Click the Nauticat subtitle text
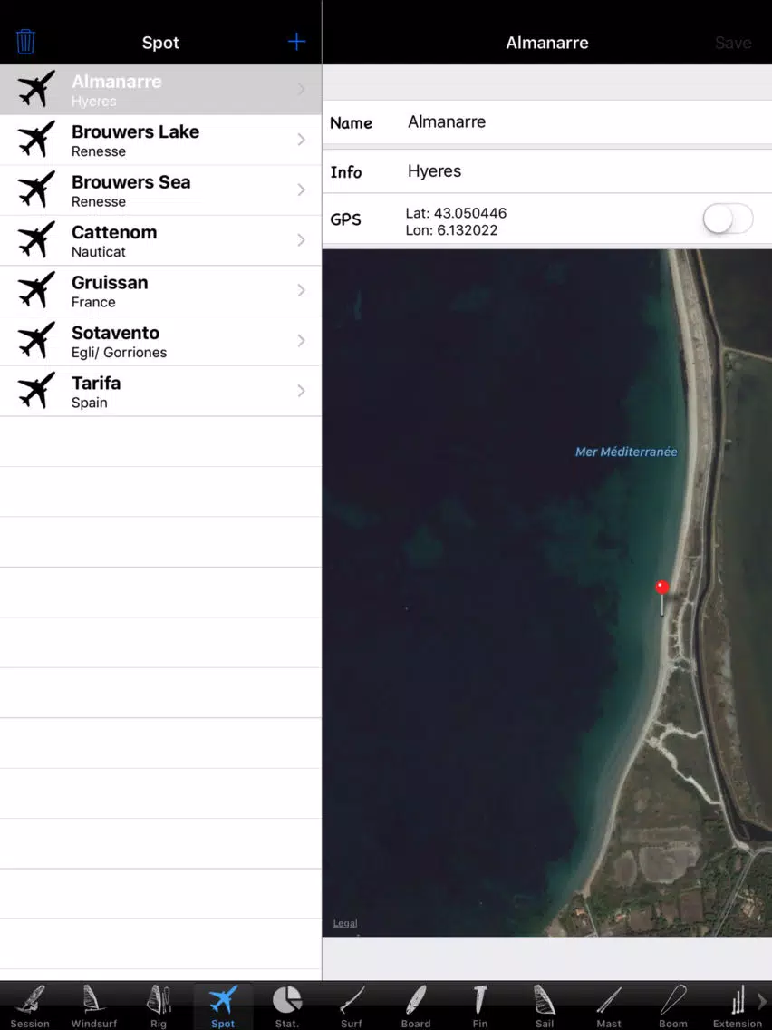The width and height of the screenshot is (772, 1030). (99, 252)
